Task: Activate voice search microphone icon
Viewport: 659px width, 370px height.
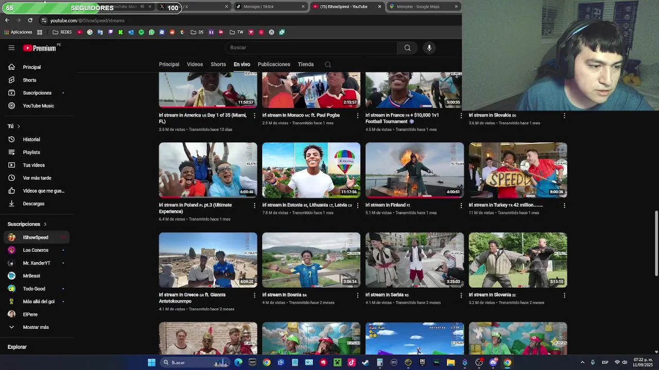Action: click(429, 48)
